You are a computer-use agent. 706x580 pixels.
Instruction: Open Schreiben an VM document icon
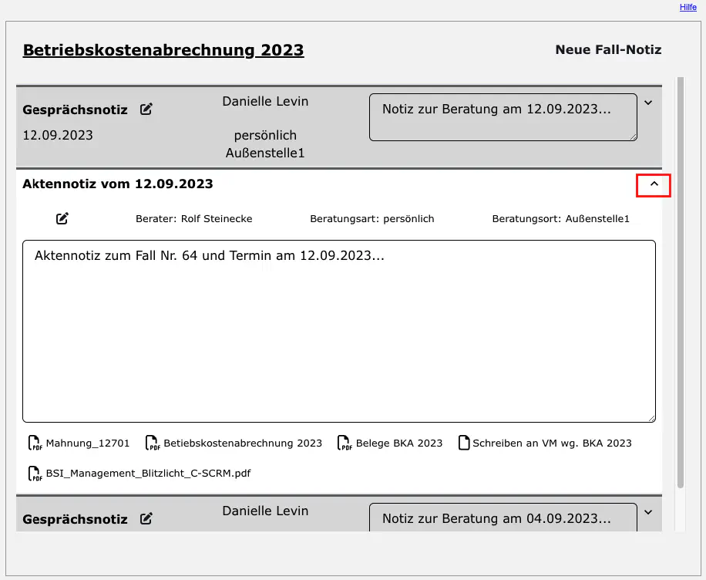point(464,443)
